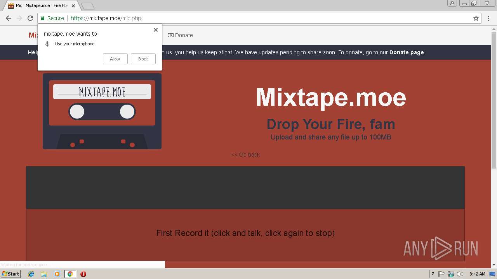Click the network tray icon
Viewport: 497px width, 279px height.
451,274
